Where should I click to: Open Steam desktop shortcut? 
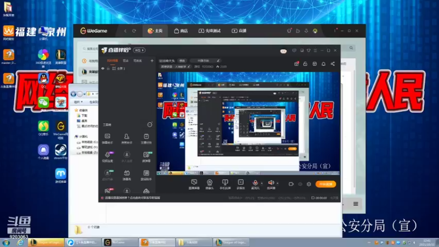(x=60, y=151)
